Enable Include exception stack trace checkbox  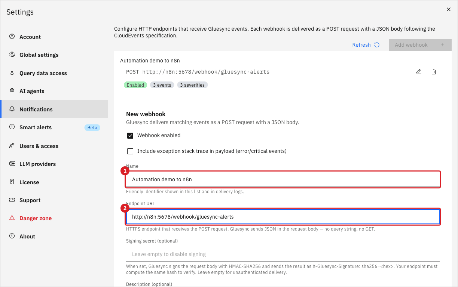(130, 151)
